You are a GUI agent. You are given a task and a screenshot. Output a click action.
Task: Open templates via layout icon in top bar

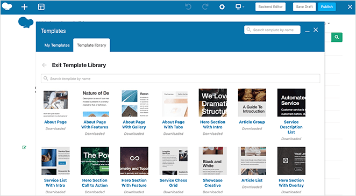(41, 7)
